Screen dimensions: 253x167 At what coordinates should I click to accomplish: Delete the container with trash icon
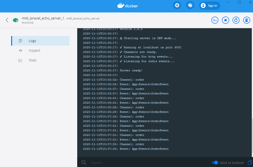pyautogui.click(x=247, y=20)
